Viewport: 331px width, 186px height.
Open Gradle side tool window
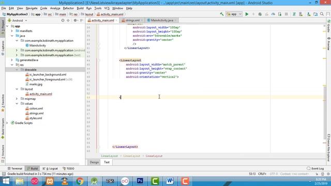click(329, 26)
